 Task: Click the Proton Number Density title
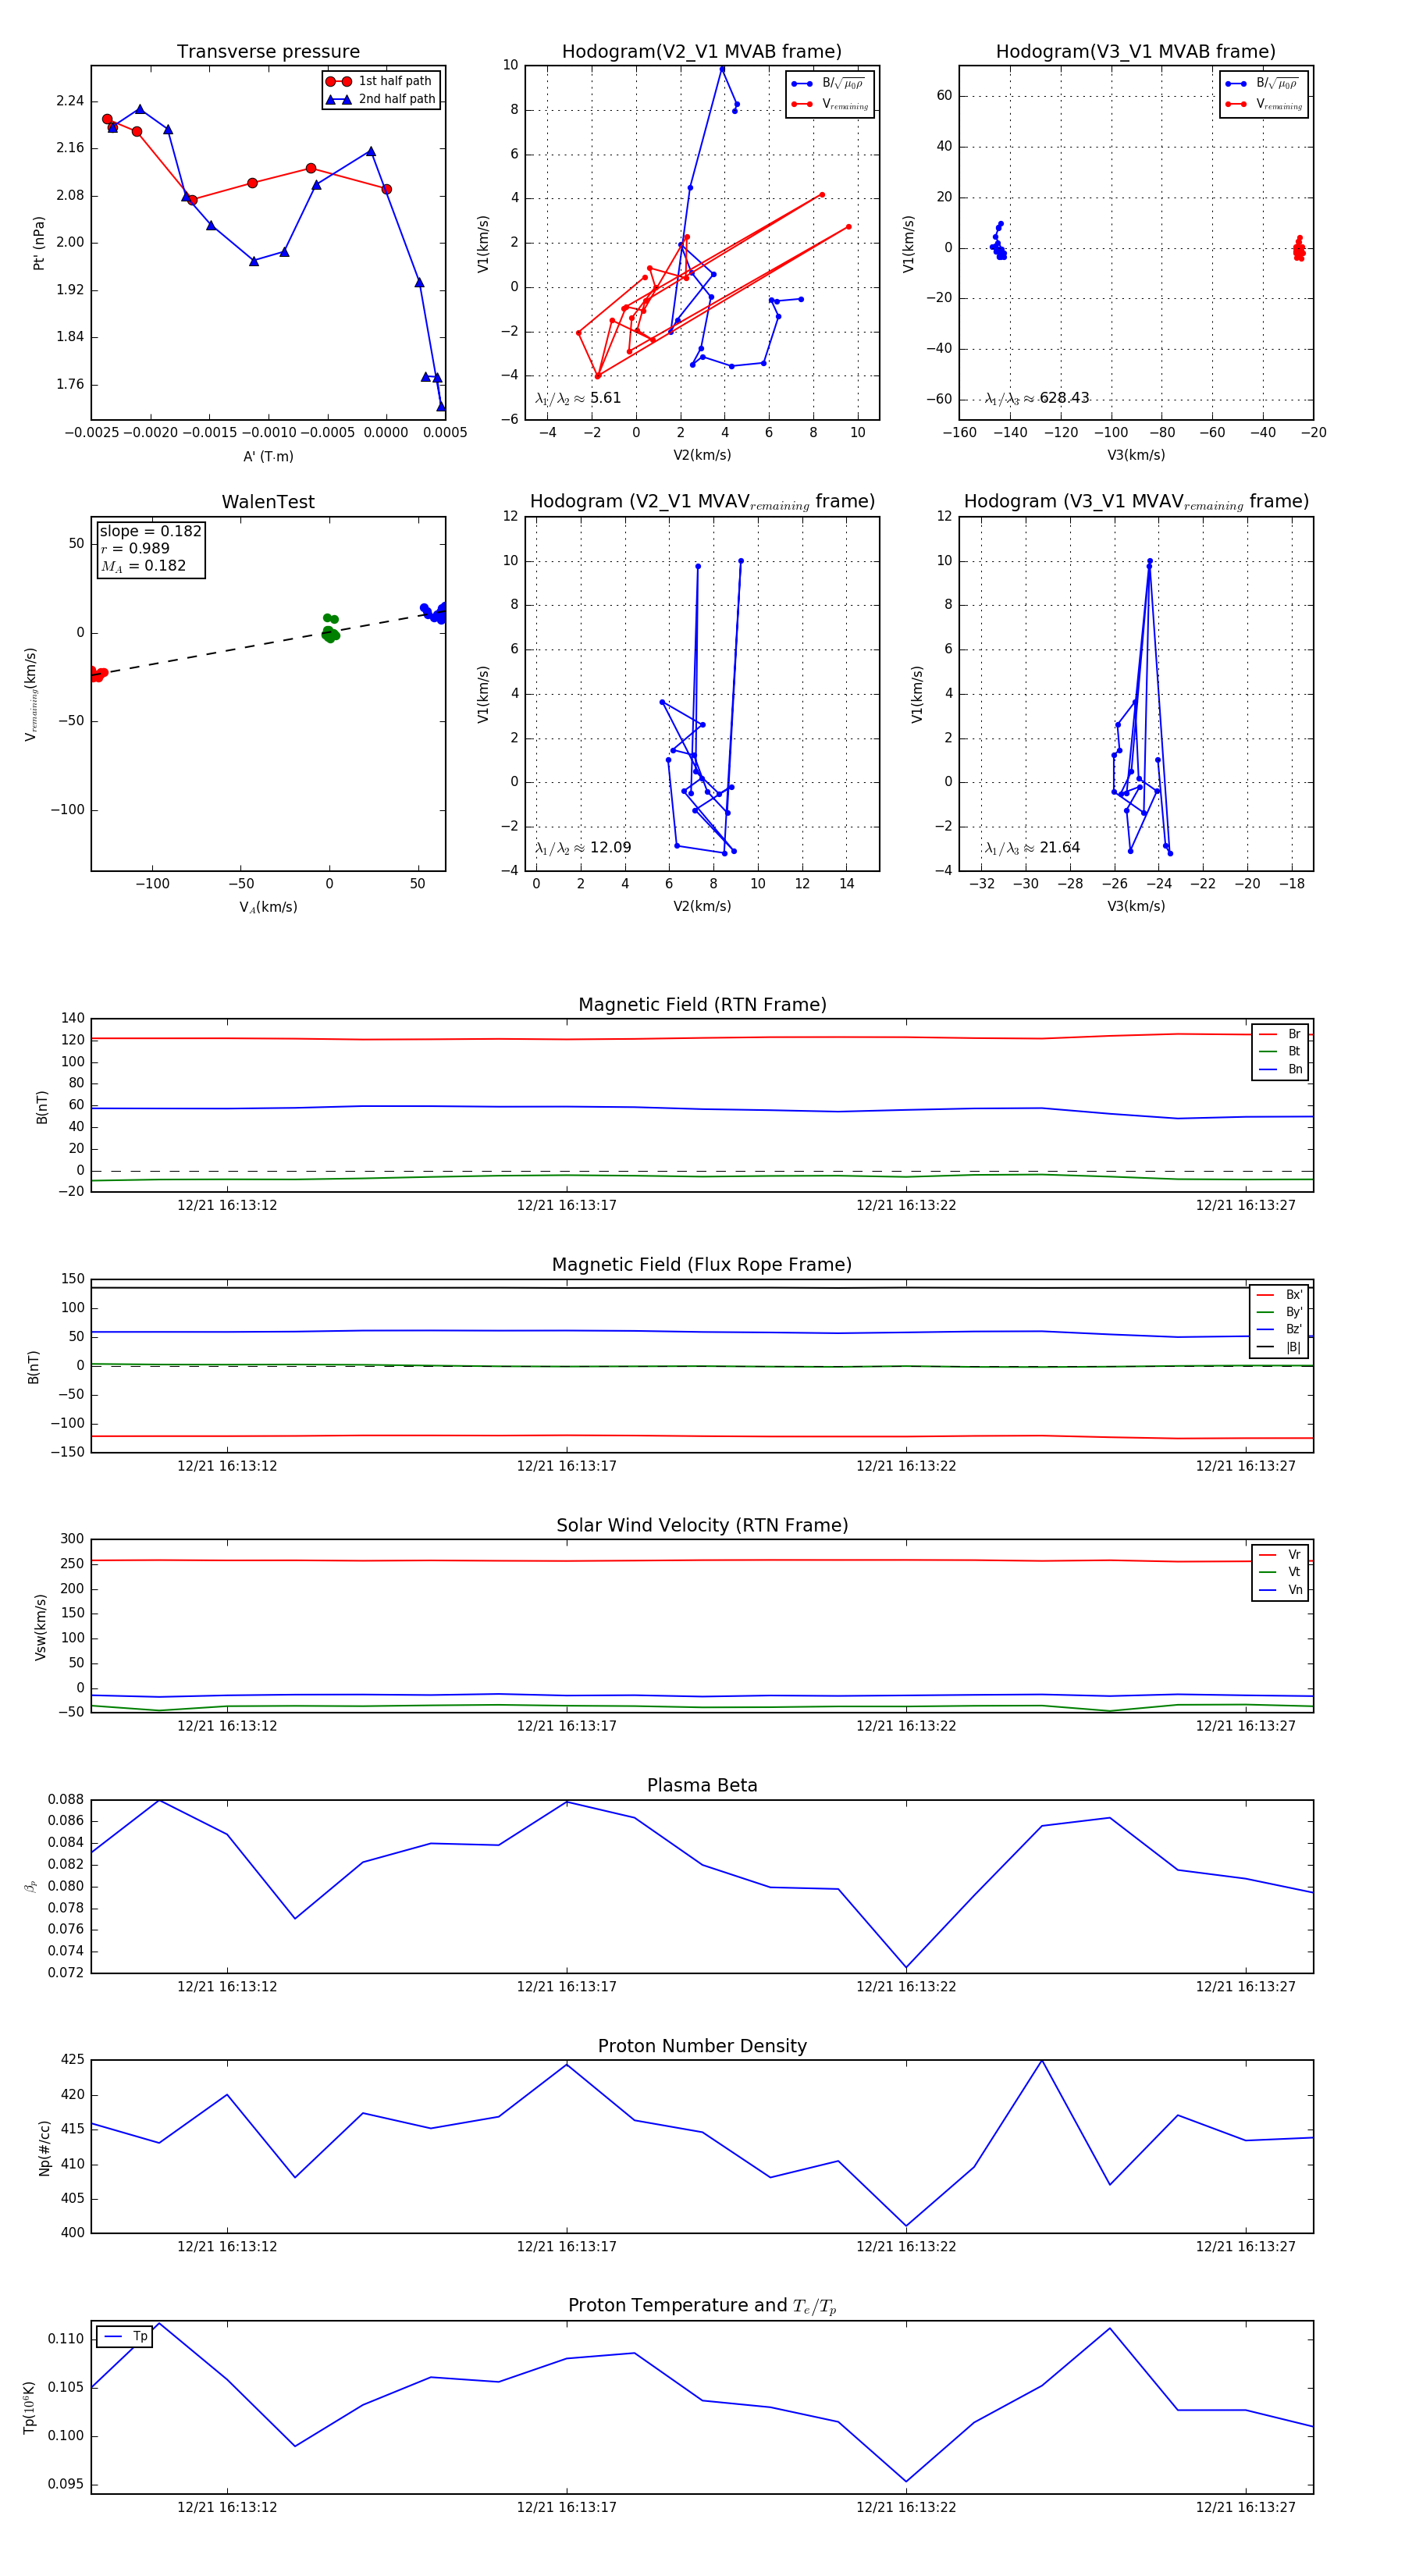702,2046
